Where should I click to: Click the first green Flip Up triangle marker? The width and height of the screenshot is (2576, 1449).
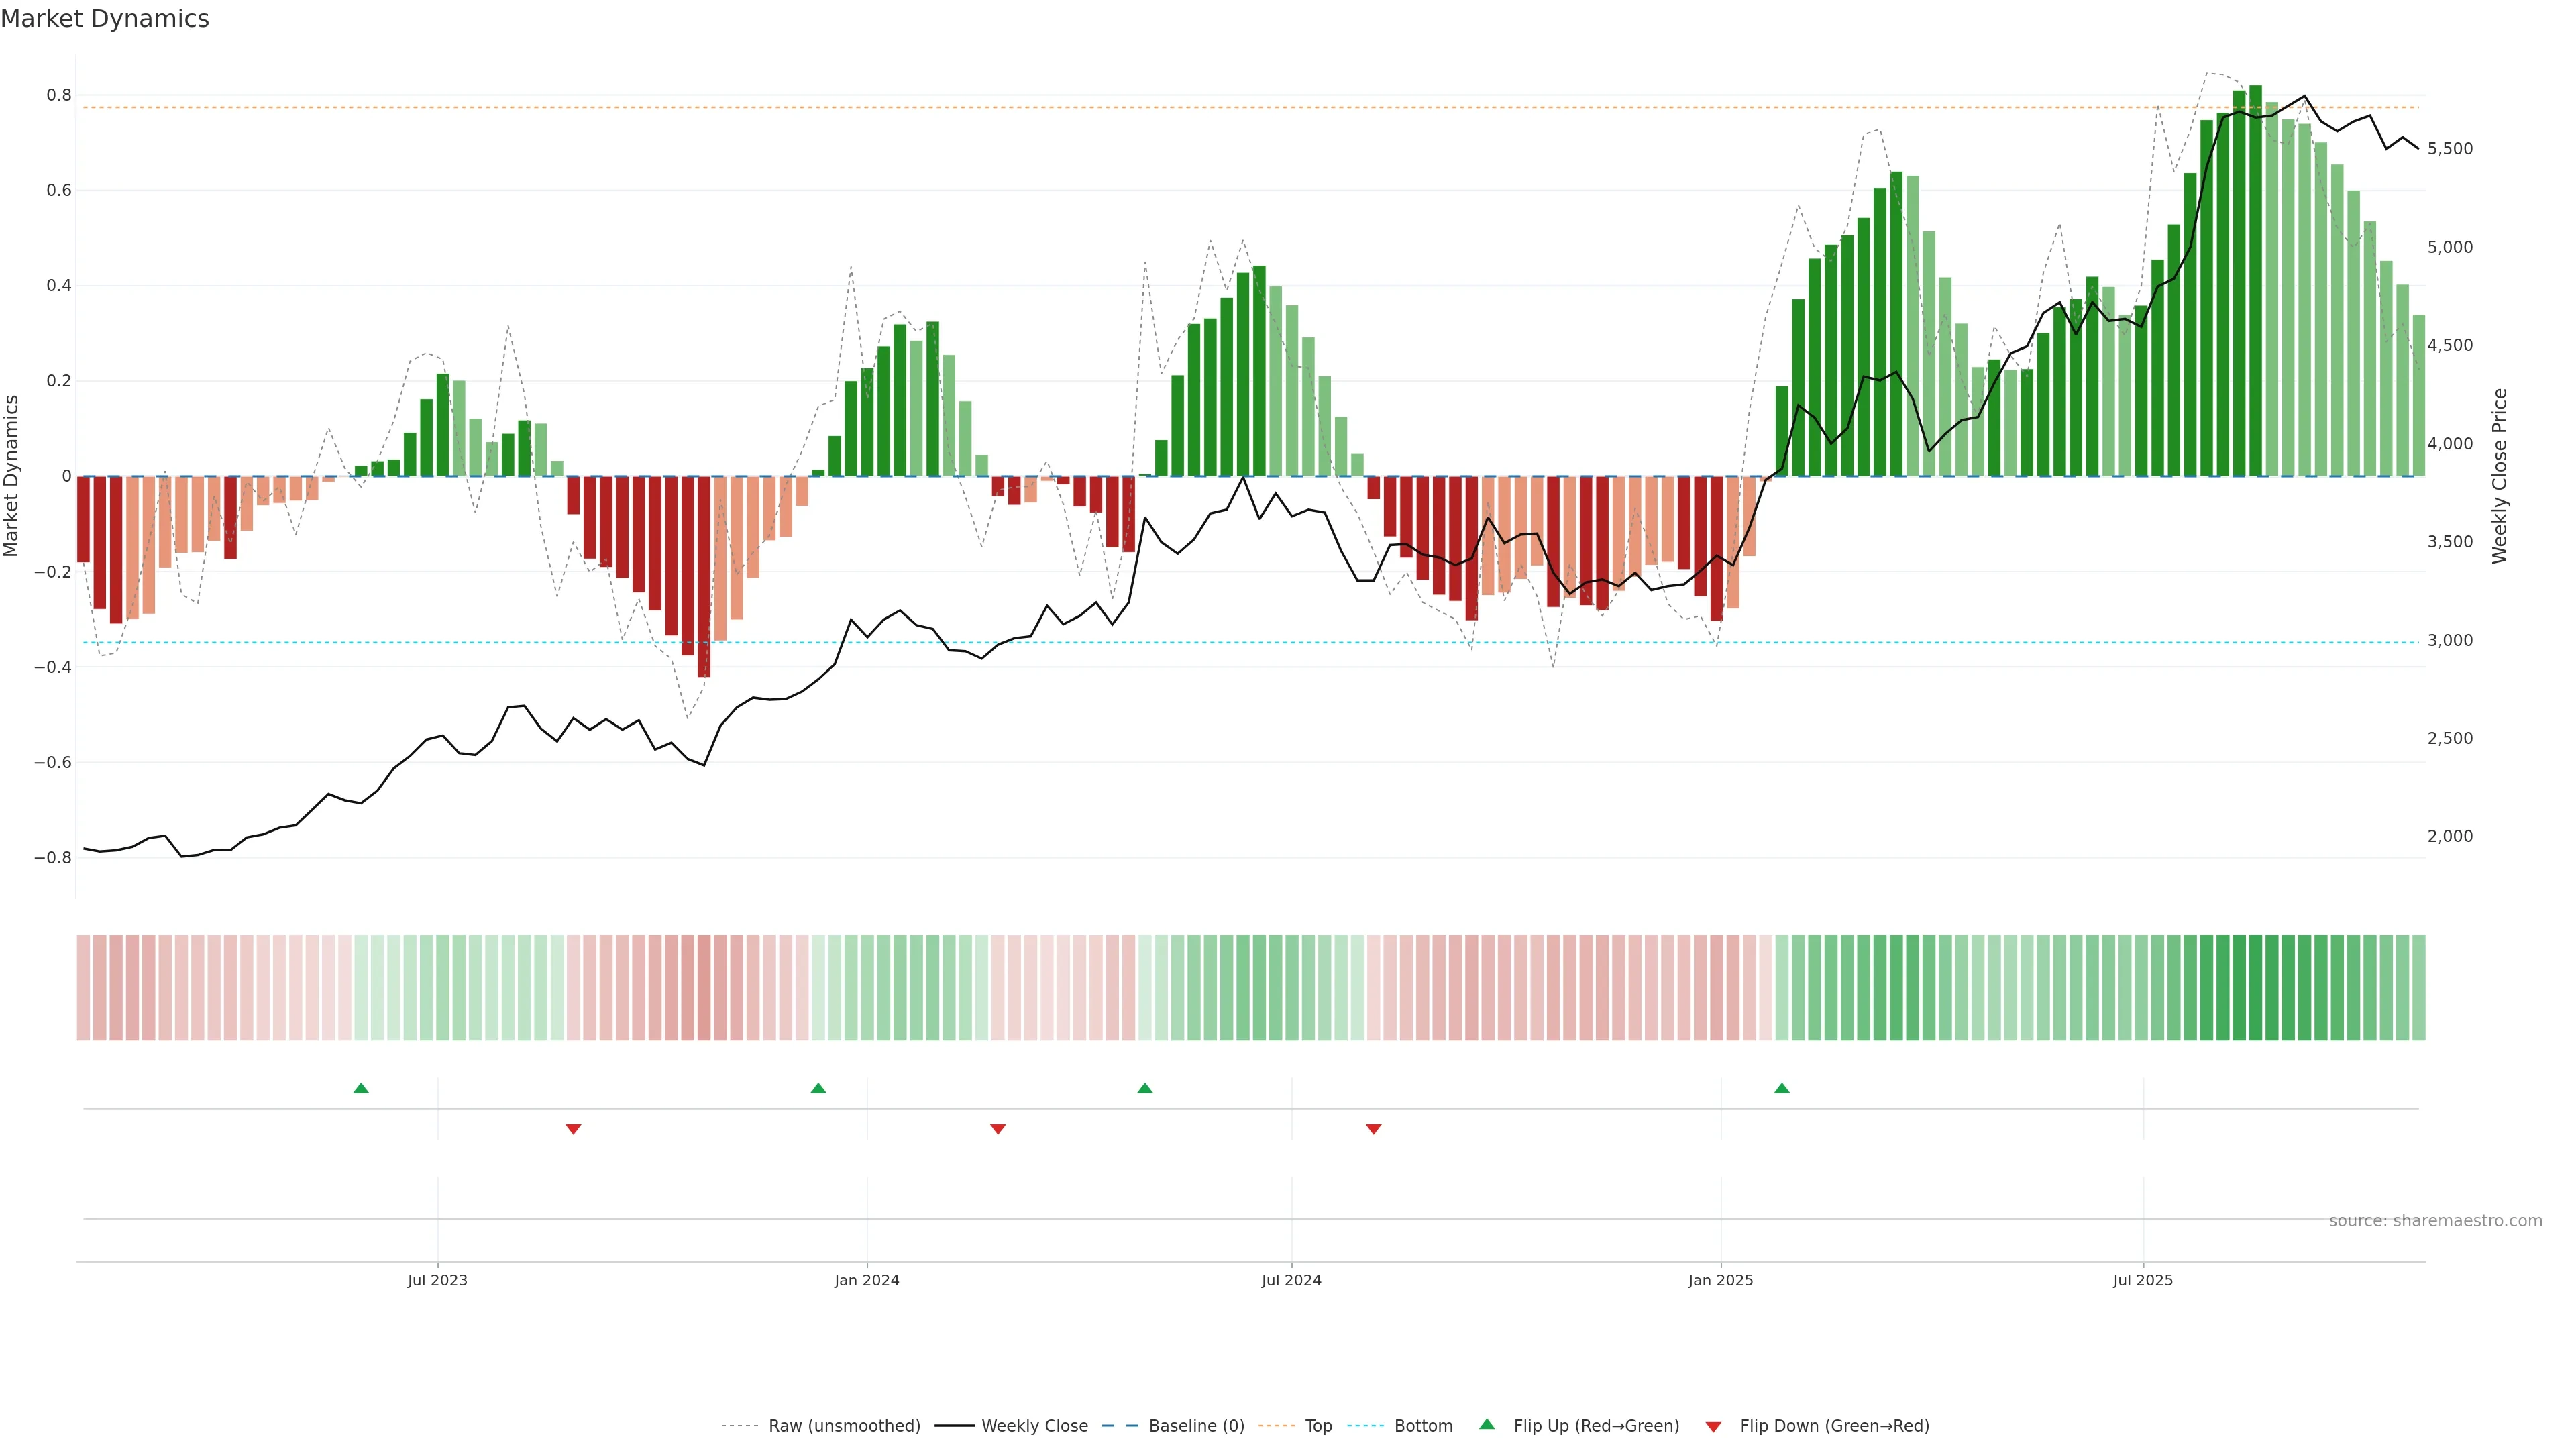click(361, 1088)
